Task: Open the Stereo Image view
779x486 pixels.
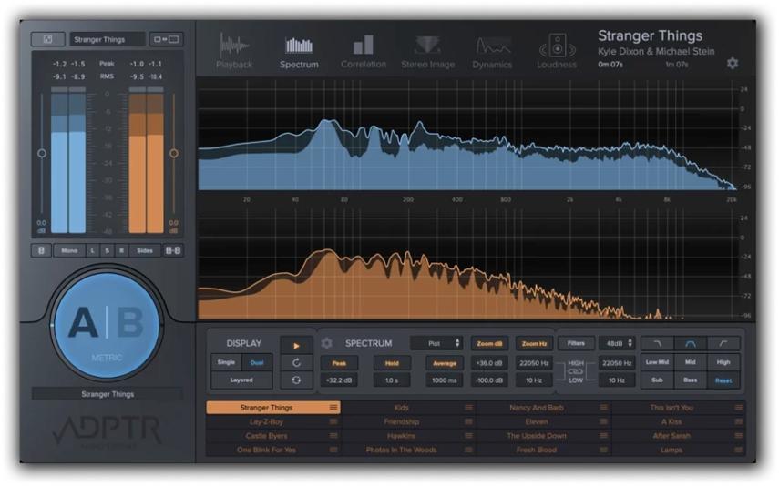Action: (x=427, y=52)
